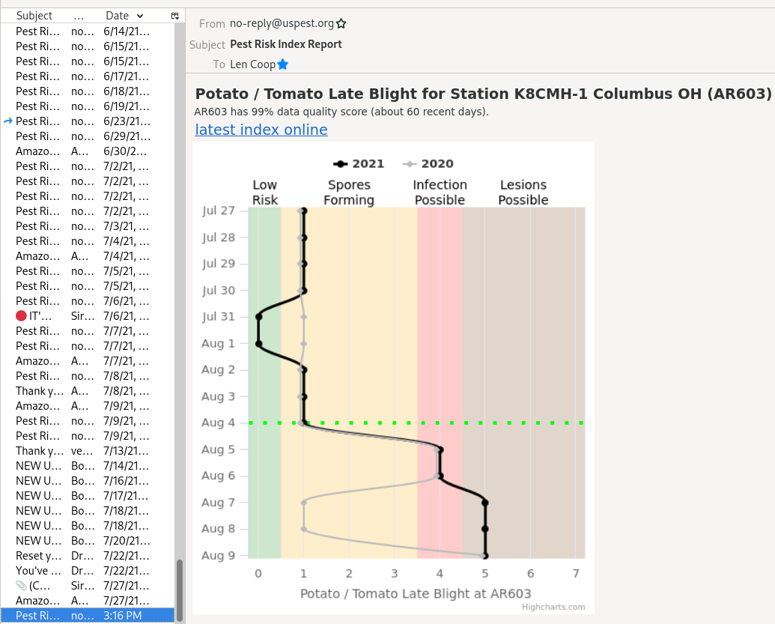Select the Pest Ri… message dated 6/18/21
Viewport: 775px width, 624px height.
tap(88, 91)
